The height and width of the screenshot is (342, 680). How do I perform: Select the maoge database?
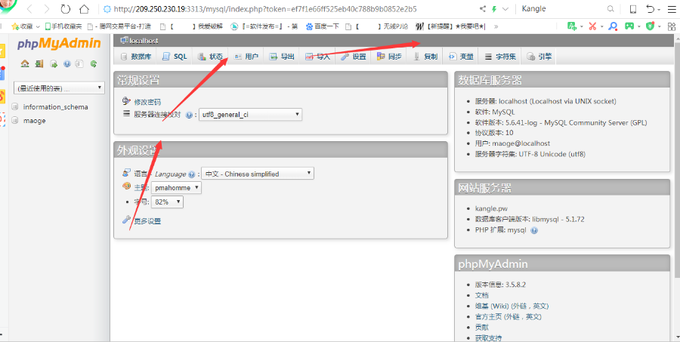click(34, 121)
